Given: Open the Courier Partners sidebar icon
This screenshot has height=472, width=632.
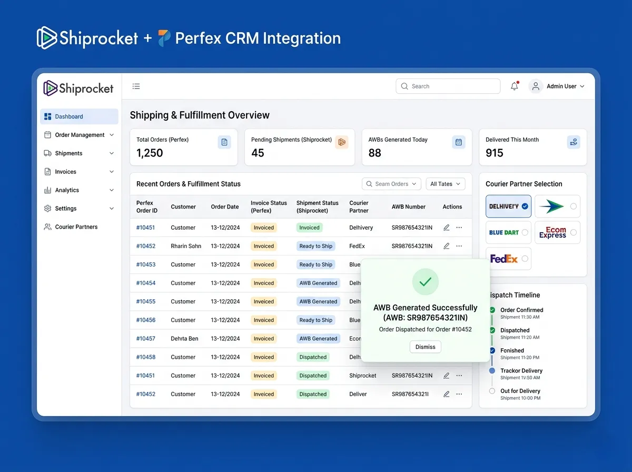Looking at the screenshot, I should click(x=48, y=227).
